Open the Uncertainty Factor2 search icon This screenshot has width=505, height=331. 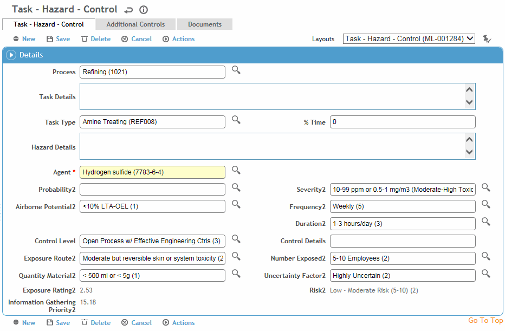point(485,274)
